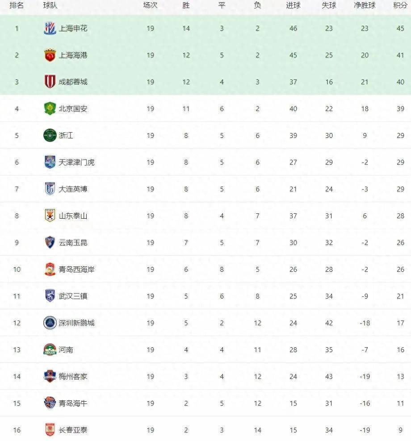Click the Shanghai Port (上海海港) team crest
Viewport: 411px width, 441px height.
[x=50, y=55]
